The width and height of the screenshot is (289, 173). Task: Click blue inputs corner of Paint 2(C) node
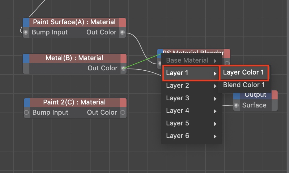tap(27, 102)
